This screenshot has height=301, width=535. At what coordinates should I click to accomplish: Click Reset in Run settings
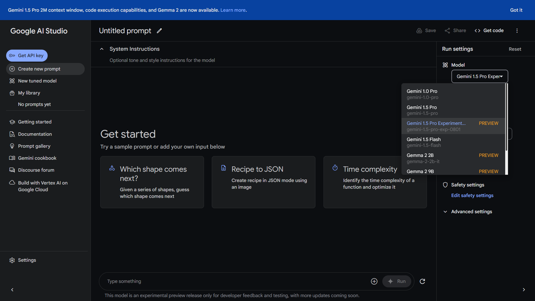515,49
